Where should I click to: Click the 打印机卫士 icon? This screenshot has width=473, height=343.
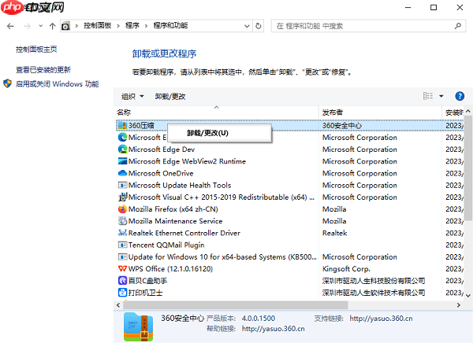click(x=122, y=293)
